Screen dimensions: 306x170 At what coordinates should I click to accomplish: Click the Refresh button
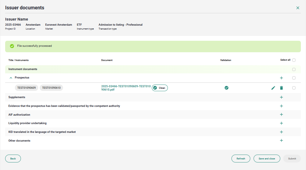pos(241,159)
